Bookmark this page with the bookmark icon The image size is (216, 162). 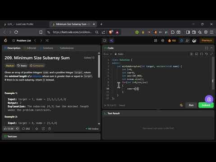tap(41, 32)
